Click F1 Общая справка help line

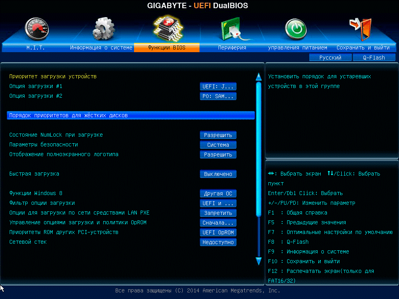pyautogui.click(x=297, y=213)
